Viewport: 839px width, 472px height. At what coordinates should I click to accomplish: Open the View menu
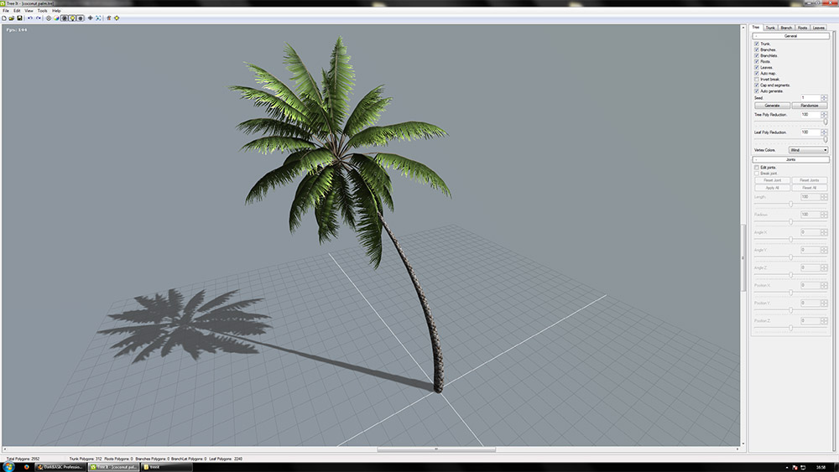(x=29, y=11)
